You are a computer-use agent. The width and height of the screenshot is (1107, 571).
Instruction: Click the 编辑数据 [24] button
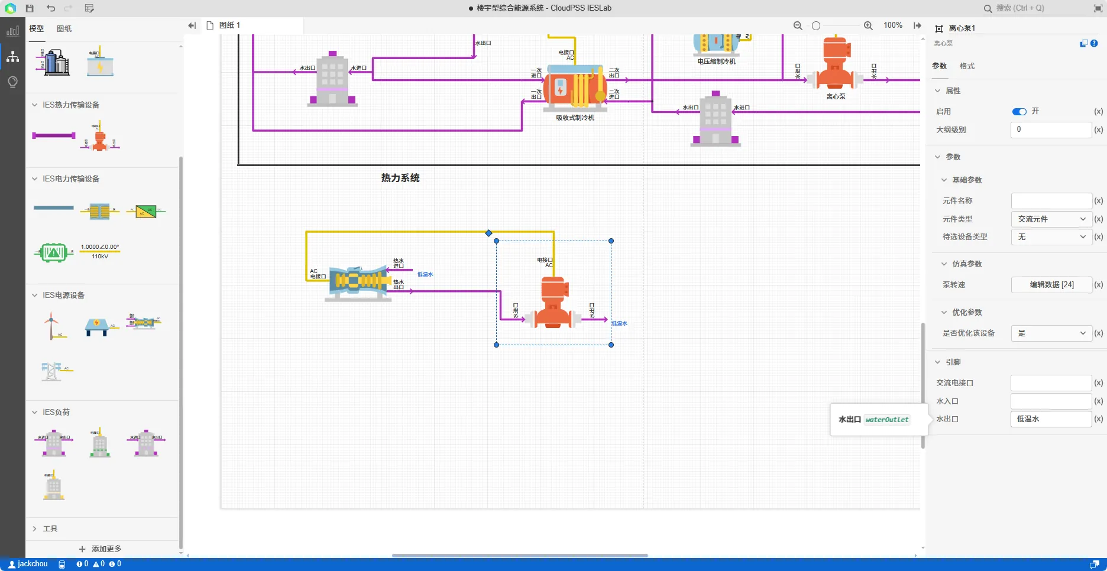coord(1051,285)
